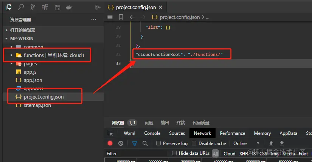
Task: Open the explorer more actions ellipsis
Action: click(x=94, y=20)
